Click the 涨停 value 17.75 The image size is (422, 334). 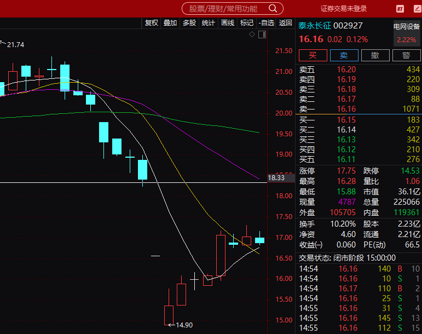pyautogui.click(x=346, y=171)
